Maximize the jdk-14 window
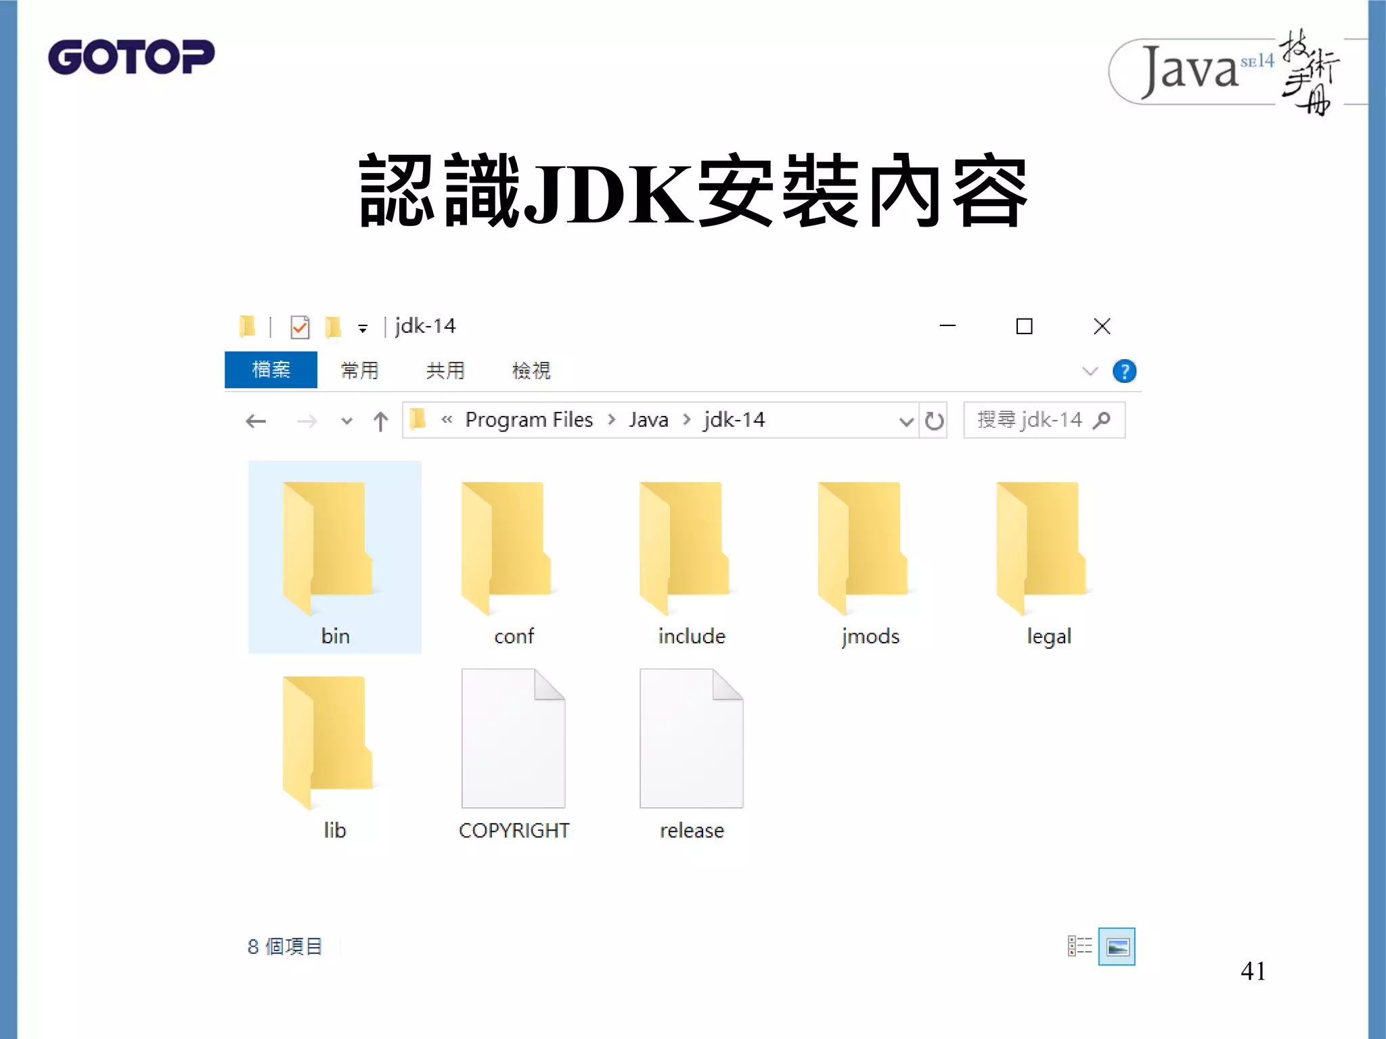Screen dimensions: 1386x1039 click(1024, 326)
